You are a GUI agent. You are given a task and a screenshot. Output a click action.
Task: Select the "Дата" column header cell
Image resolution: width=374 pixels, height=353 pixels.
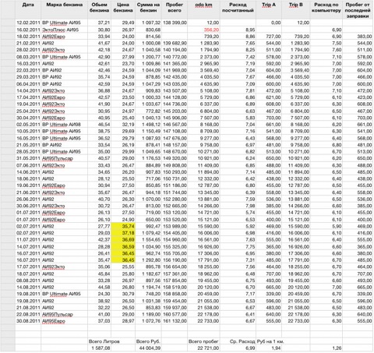(x=28, y=9)
